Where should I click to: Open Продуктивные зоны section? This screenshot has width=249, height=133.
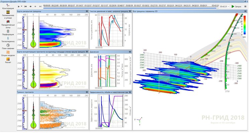(x=8, y=24)
